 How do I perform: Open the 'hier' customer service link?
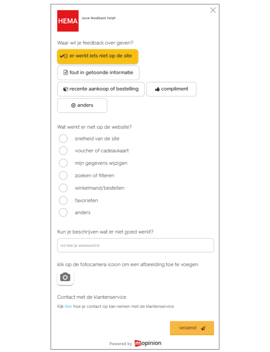tap(68, 306)
